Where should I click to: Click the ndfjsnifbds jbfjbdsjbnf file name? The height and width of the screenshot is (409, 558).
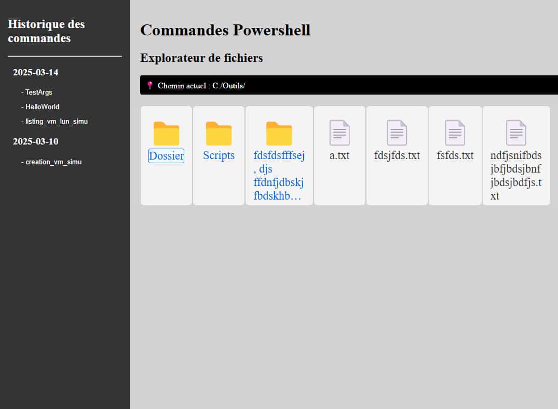(x=516, y=175)
